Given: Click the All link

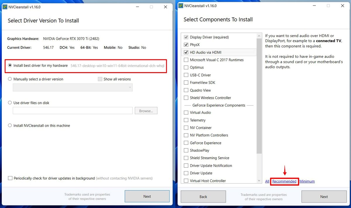Looking at the screenshot, I should 267,181.
